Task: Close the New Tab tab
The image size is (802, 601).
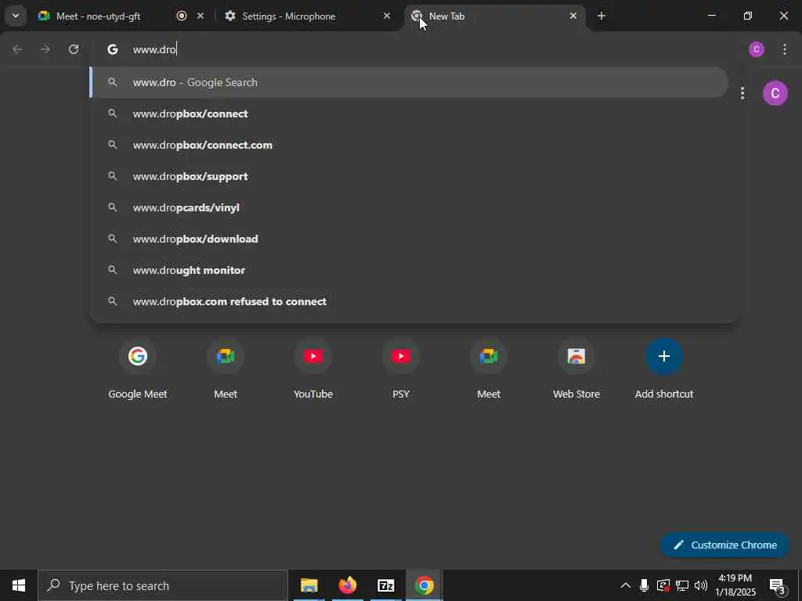Action: [573, 16]
